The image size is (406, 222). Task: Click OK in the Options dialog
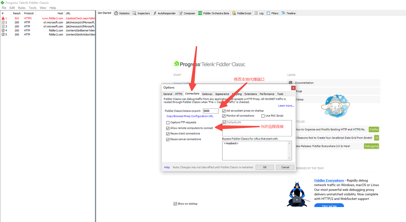265,167
